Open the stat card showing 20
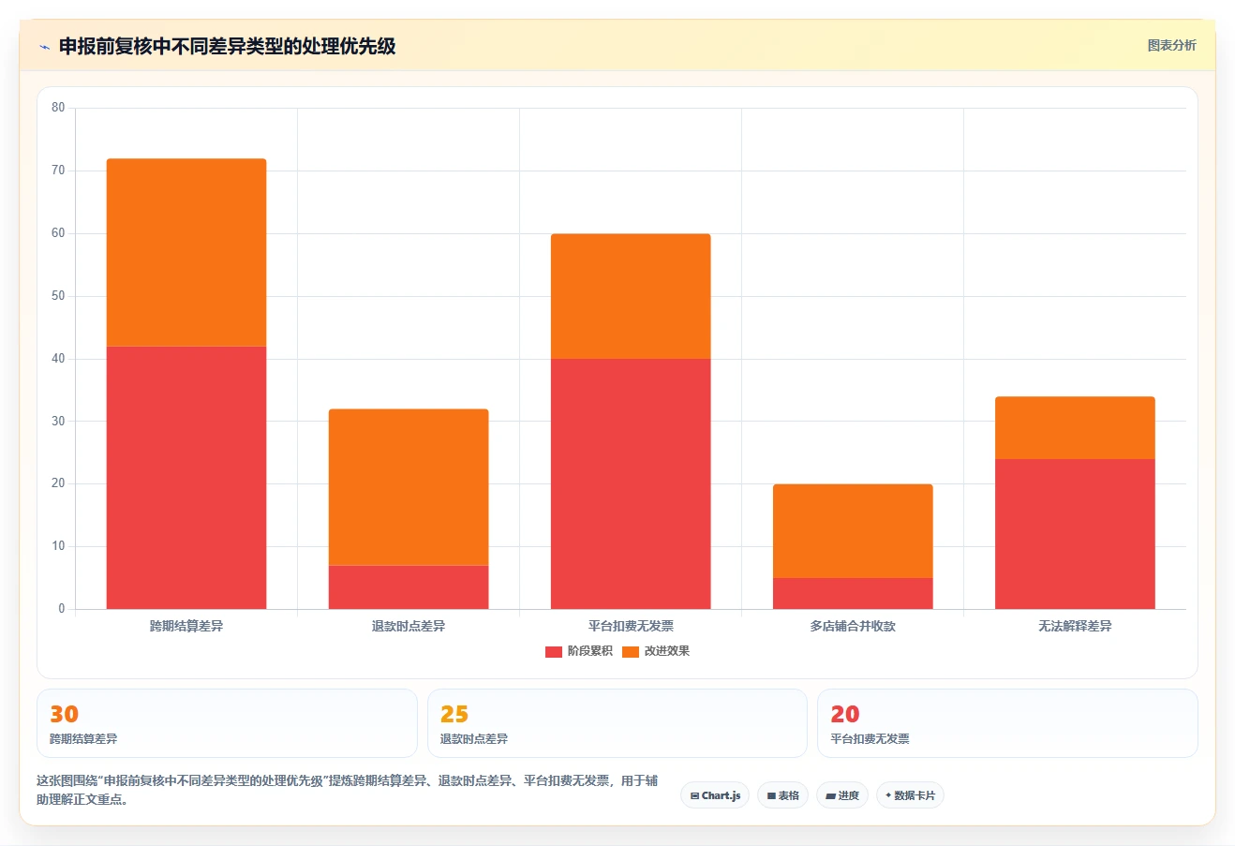This screenshot has width=1235, height=846. click(x=1007, y=723)
